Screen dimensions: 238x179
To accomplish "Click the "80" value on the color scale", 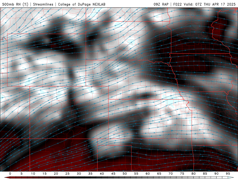I will (193, 174).
